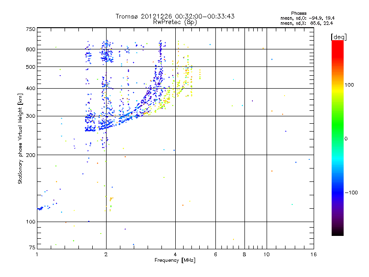Viewport: 369px width, 277px height.
Task: Click the colorbar tick label '-100'
Action: tap(351, 193)
